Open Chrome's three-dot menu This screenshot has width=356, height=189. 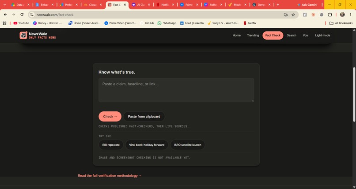(351, 15)
